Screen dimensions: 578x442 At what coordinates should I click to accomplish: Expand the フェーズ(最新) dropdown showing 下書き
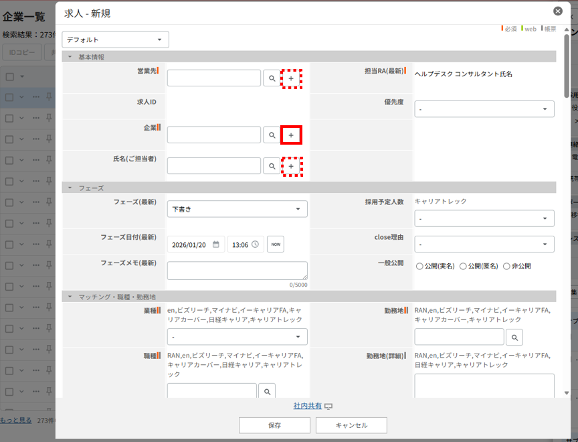[237, 209]
